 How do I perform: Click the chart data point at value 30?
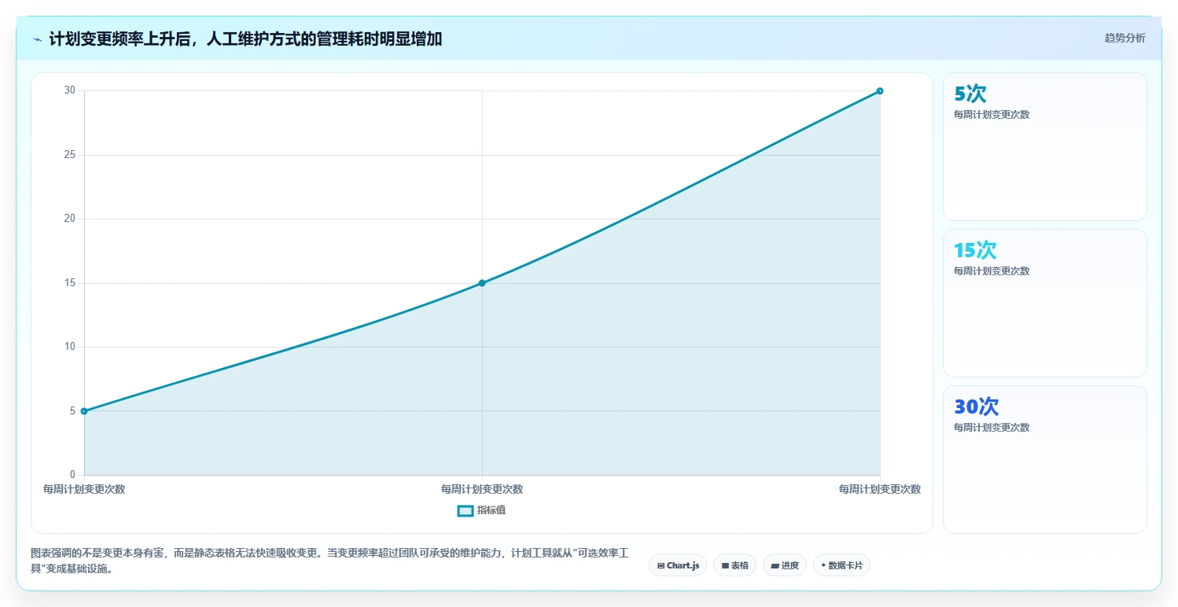[880, 91]
